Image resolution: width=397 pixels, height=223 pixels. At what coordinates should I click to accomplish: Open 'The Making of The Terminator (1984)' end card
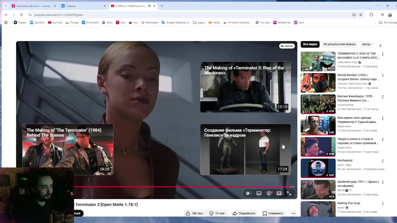click(68, 149)
